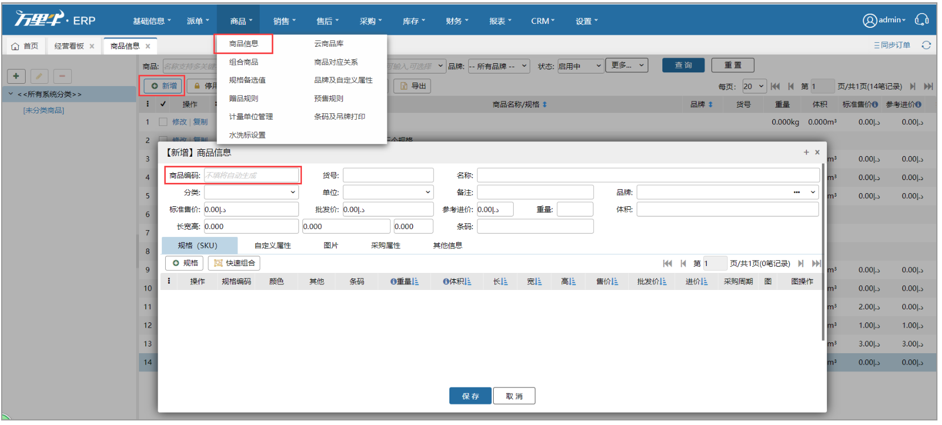Select 组合商品 from the 商品 menu
The height and width of the screenshot is (425, 942).
click(x=244, y=62)
